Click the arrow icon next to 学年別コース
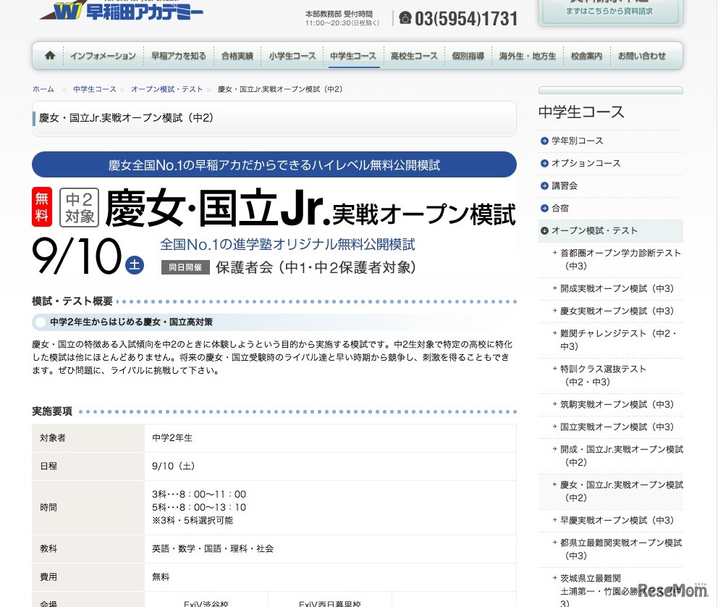The height and width of the screenshot is (607, 718). point(544,141)
